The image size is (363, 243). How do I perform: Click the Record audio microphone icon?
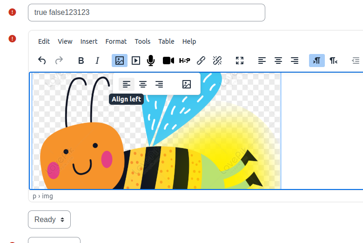[151, 61]
